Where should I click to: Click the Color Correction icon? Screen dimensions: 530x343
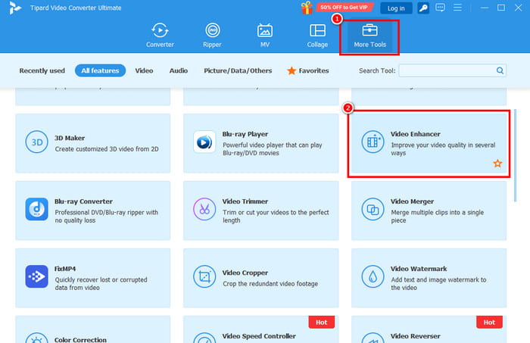[x=36, y=338]
